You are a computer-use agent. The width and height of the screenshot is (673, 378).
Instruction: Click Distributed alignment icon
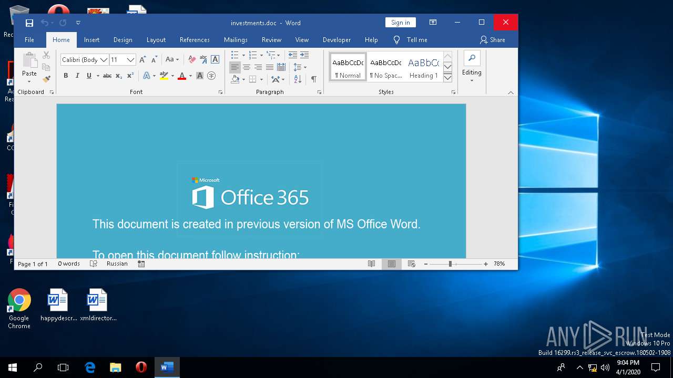click(x=281, y=67)
